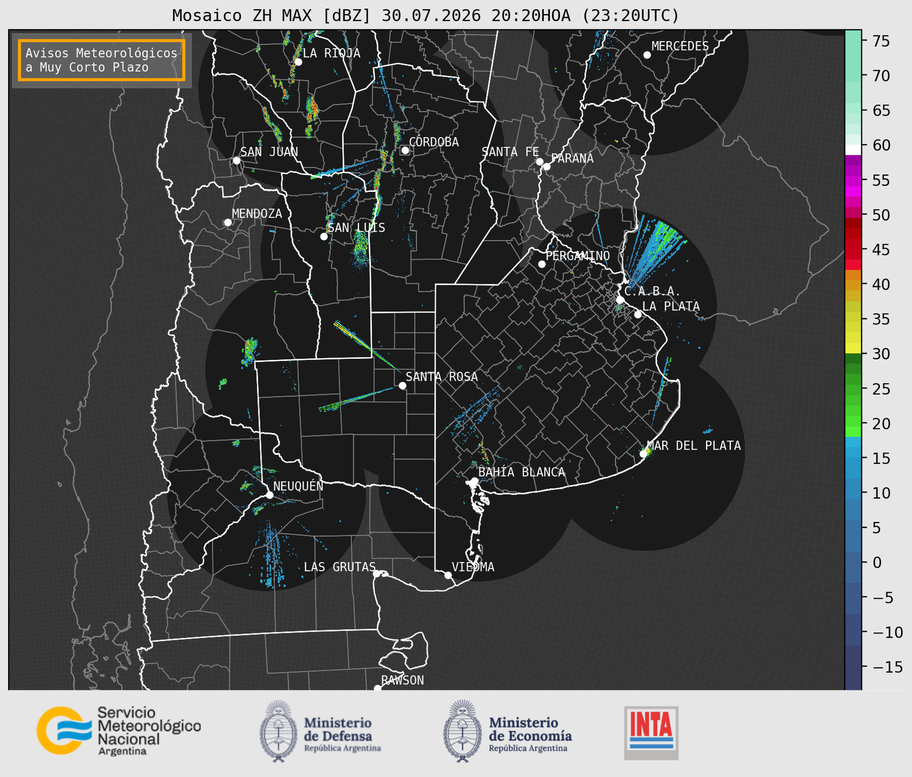
Task: Click the 55 dBZ magenta color band
Action: coord(853,180)
